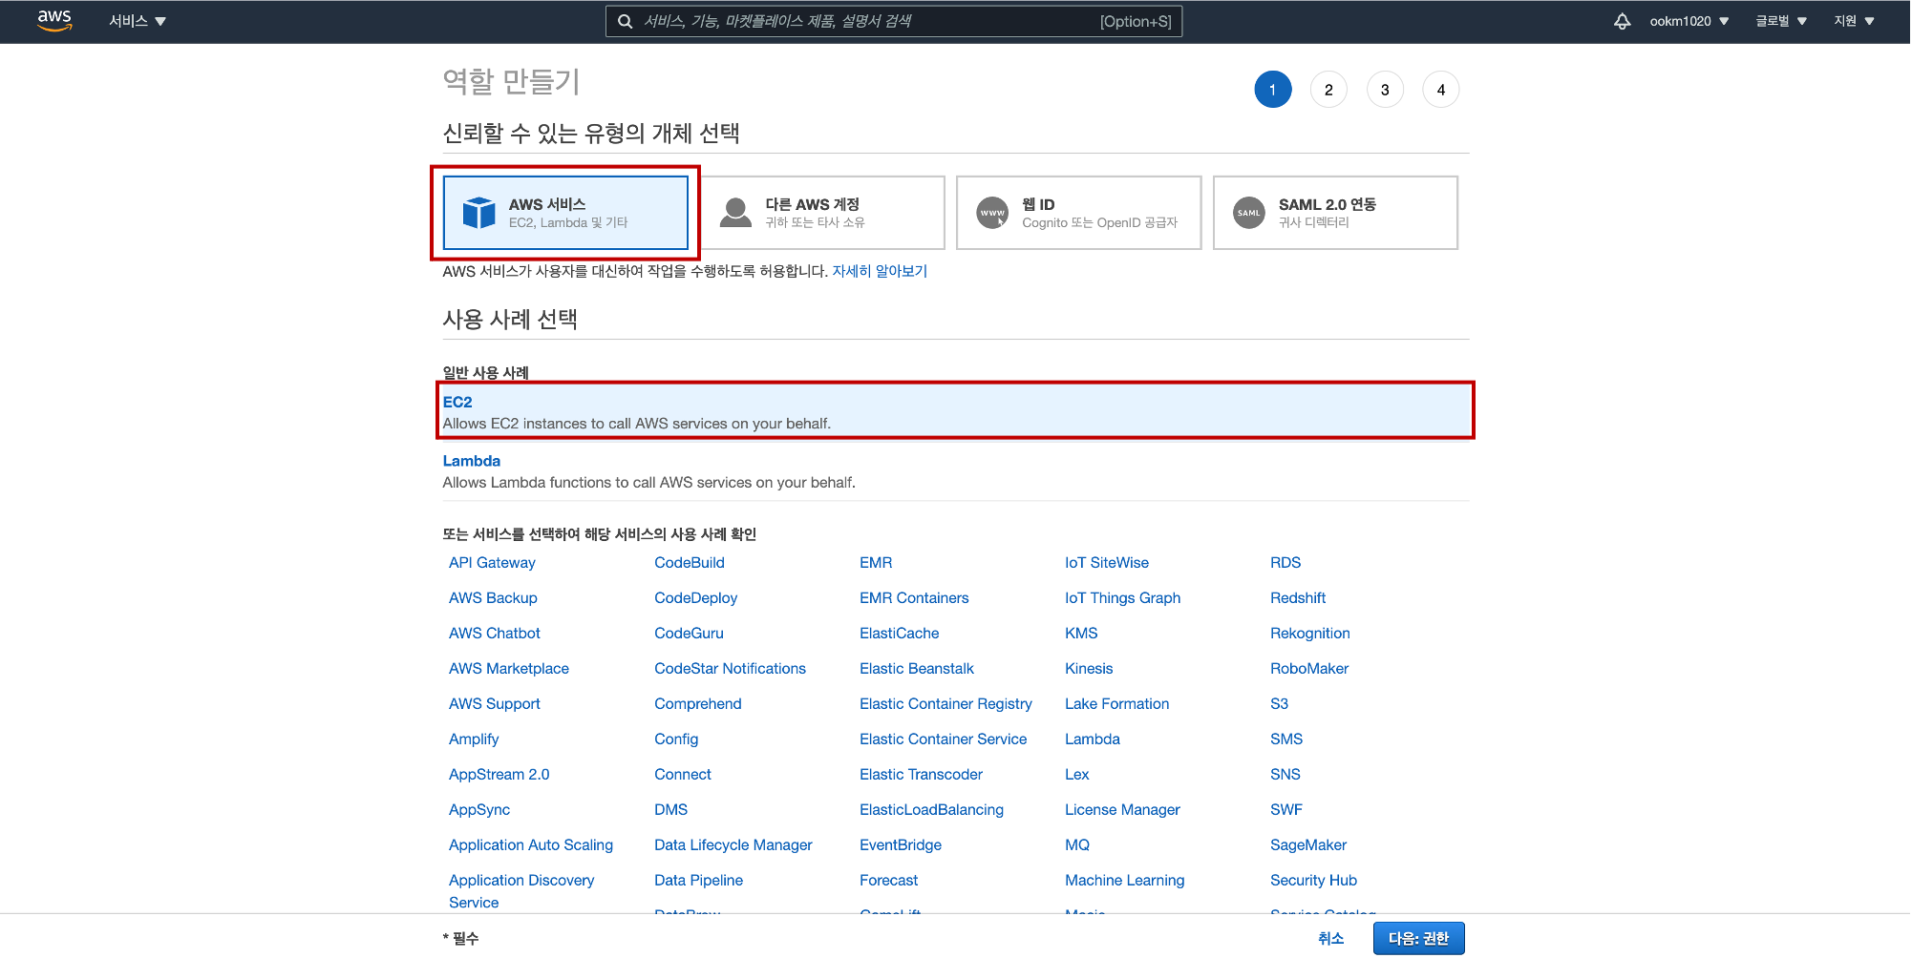Select Elastic Container Service link
Viewport: 1912px width, 958px height.
coord(944,739)
